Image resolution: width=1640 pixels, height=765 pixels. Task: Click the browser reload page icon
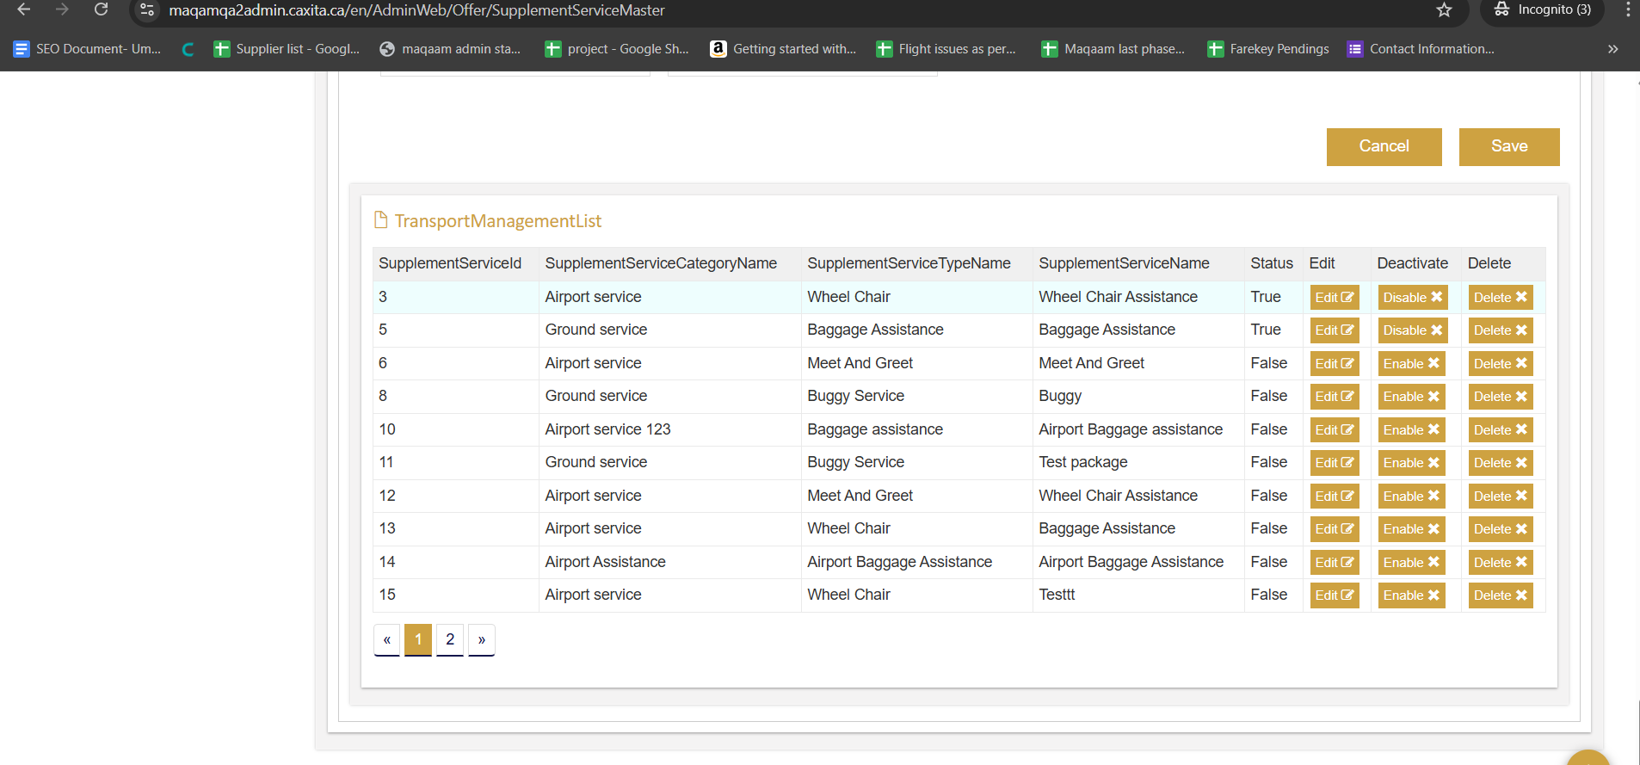101,9
